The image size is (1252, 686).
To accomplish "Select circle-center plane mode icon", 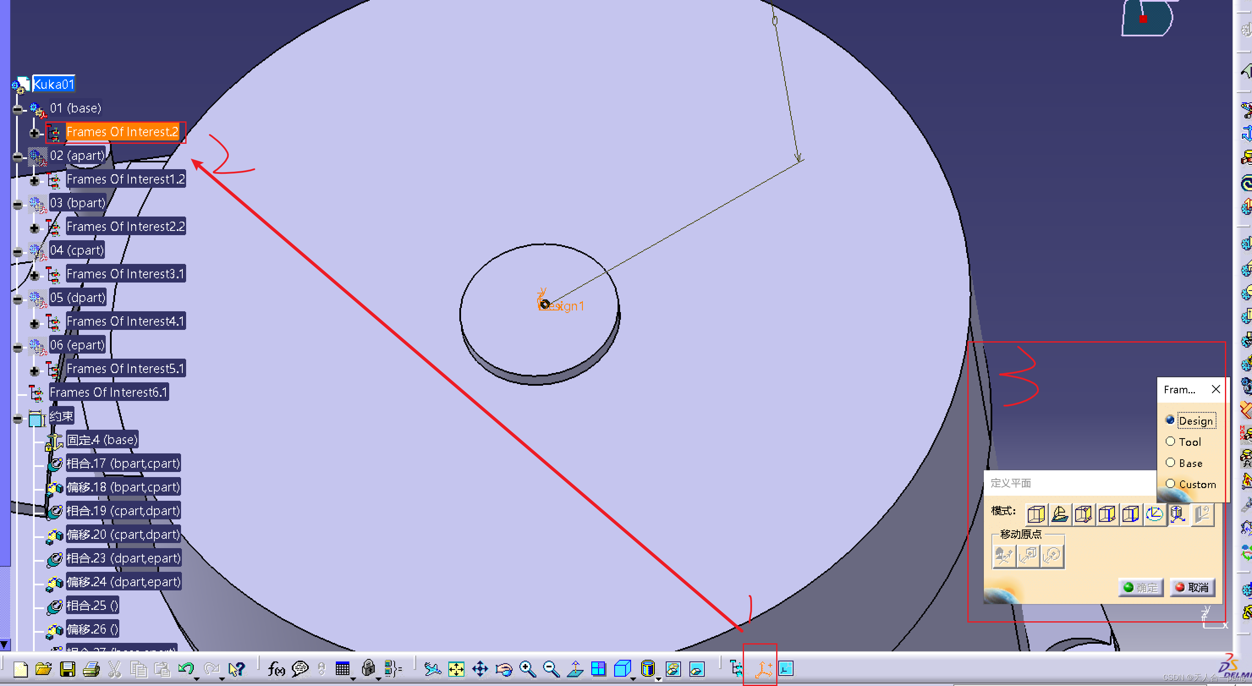I will point(1154,514).
